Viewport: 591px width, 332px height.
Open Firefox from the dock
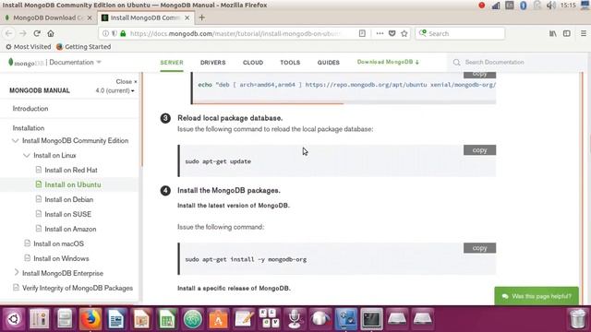click(x=90, y=319)
